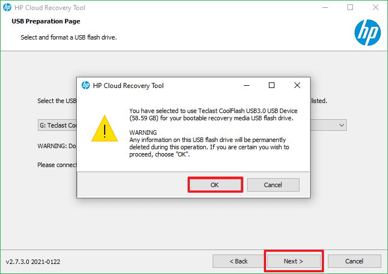388x274 pixels.
Task: Minimize the warning dialog
Action: click(246, 86)
